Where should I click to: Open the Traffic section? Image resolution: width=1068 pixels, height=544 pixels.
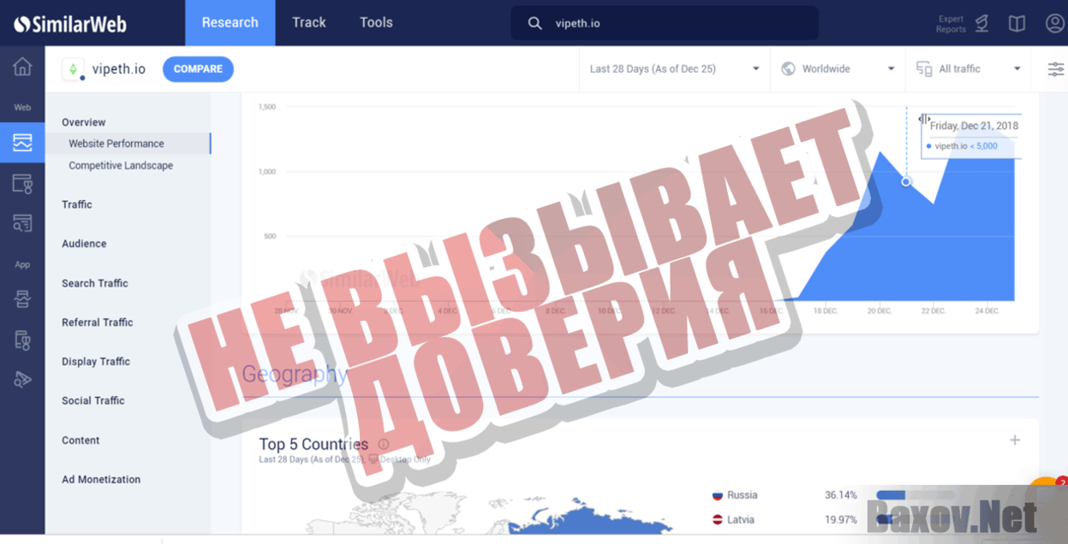(x=77, y=204)
